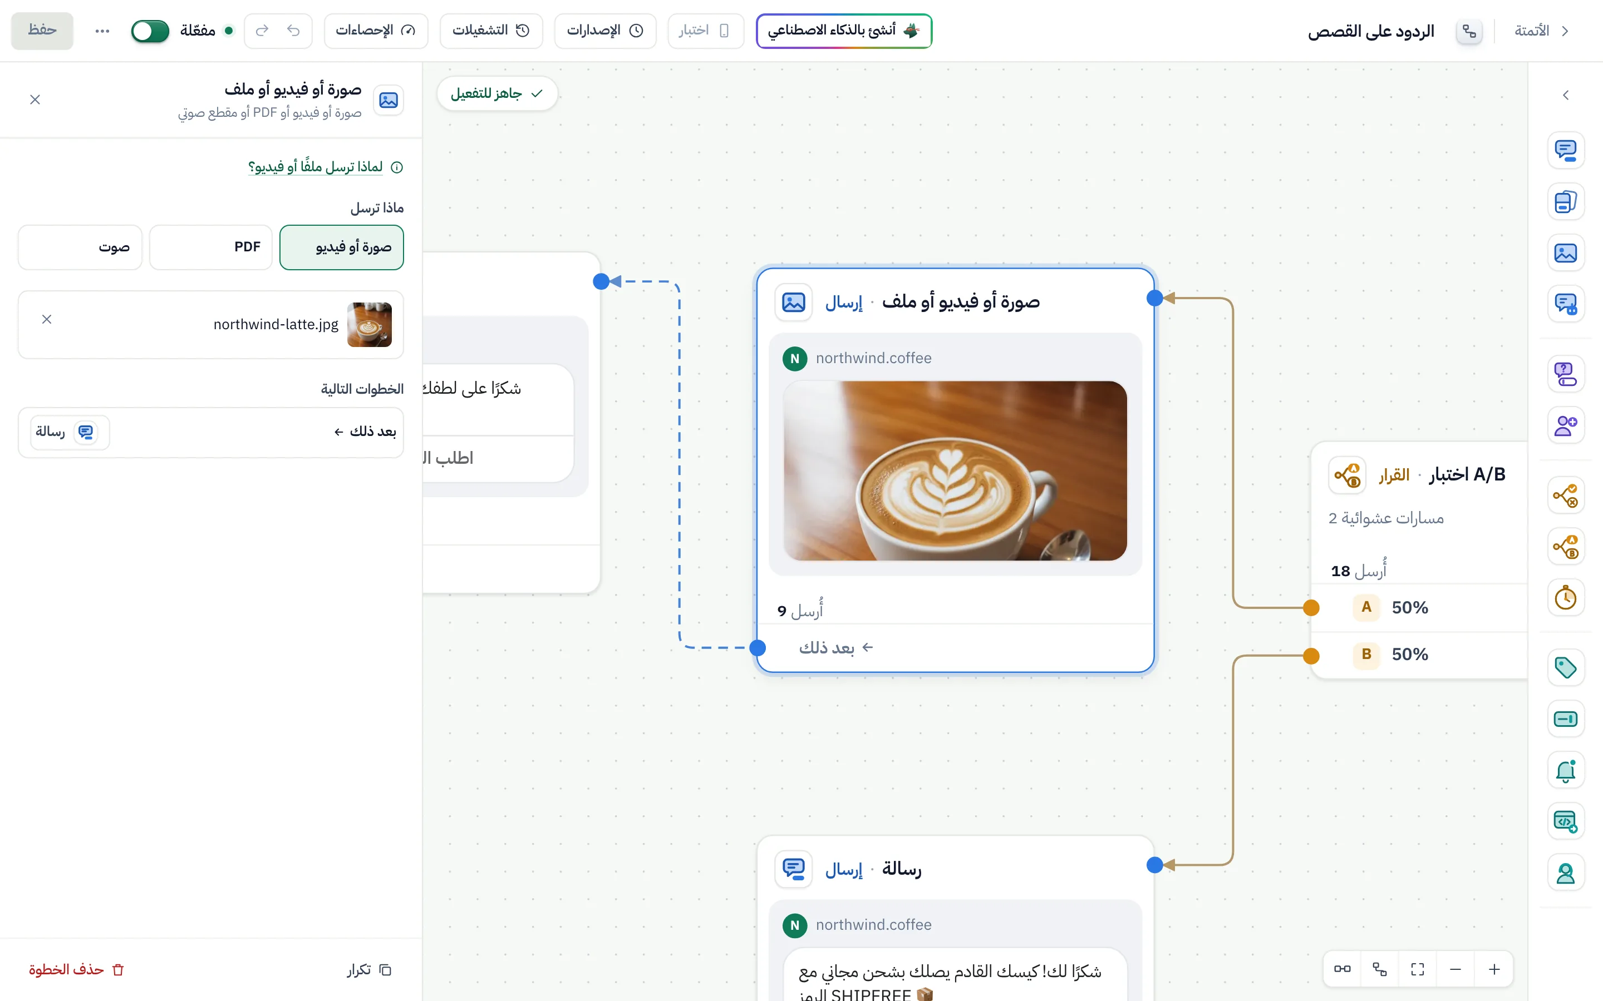Add a notification bell step
1603x1001 pixels.
[1565, 771]
